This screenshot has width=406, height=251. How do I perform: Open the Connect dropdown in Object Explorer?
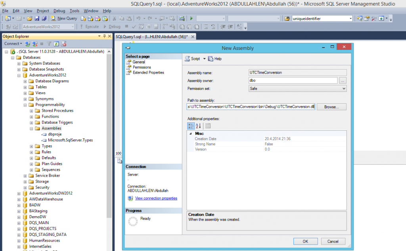point(13,44)
